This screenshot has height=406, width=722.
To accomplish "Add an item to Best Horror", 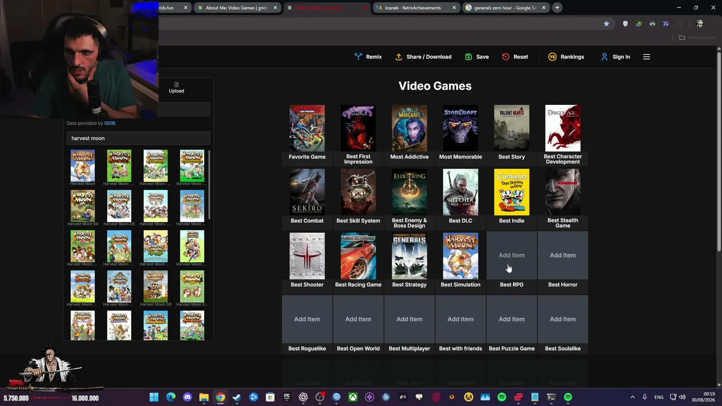I will tap(563, 255).
